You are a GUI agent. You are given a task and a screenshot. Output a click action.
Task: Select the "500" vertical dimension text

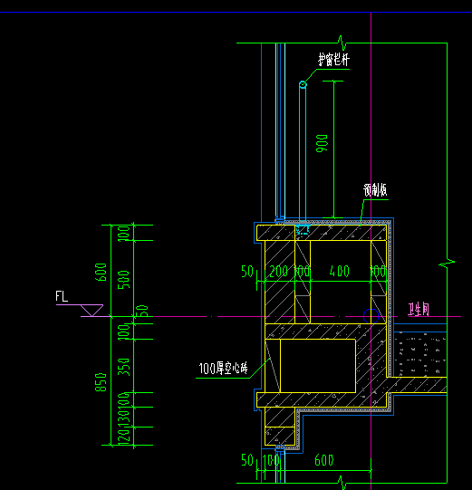123,280
